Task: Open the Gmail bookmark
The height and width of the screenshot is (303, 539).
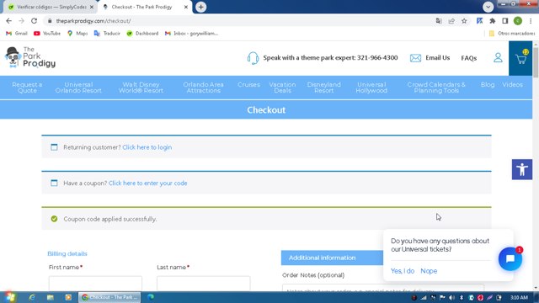Action: (17, 34)
